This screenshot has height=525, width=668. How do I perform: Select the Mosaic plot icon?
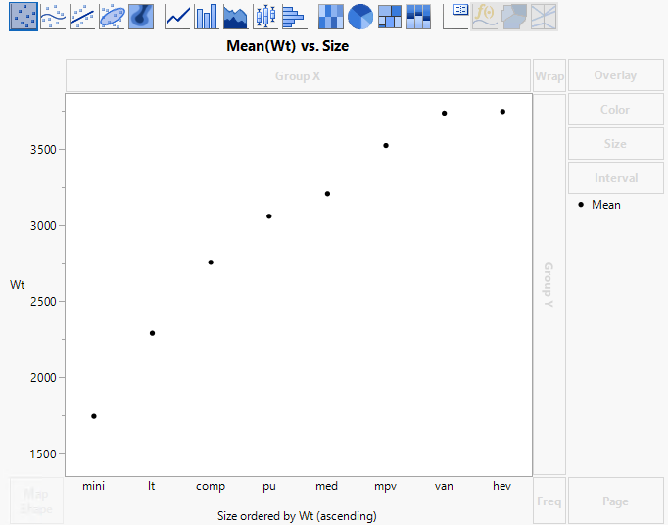click(x=419, y=17)
